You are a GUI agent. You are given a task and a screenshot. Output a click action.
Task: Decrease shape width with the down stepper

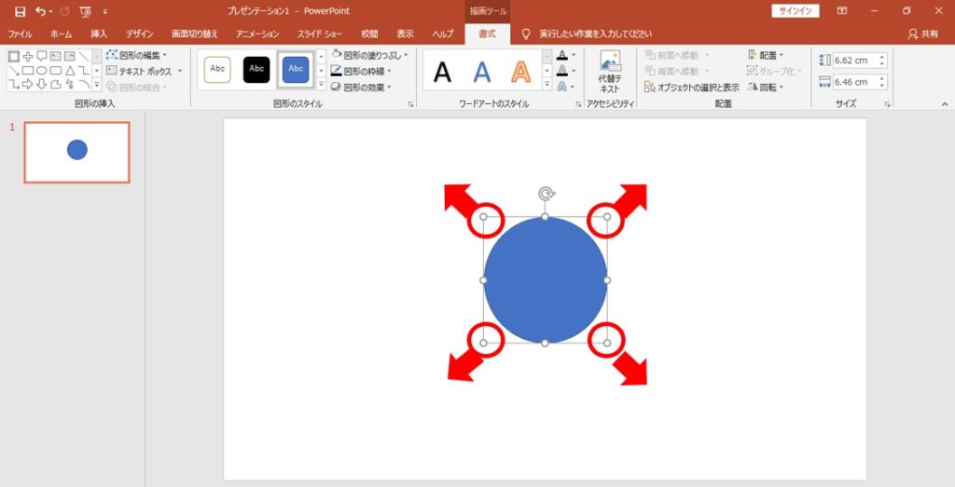882,86
